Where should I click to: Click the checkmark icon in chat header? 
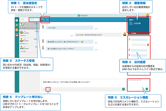(x=126, y=20)
